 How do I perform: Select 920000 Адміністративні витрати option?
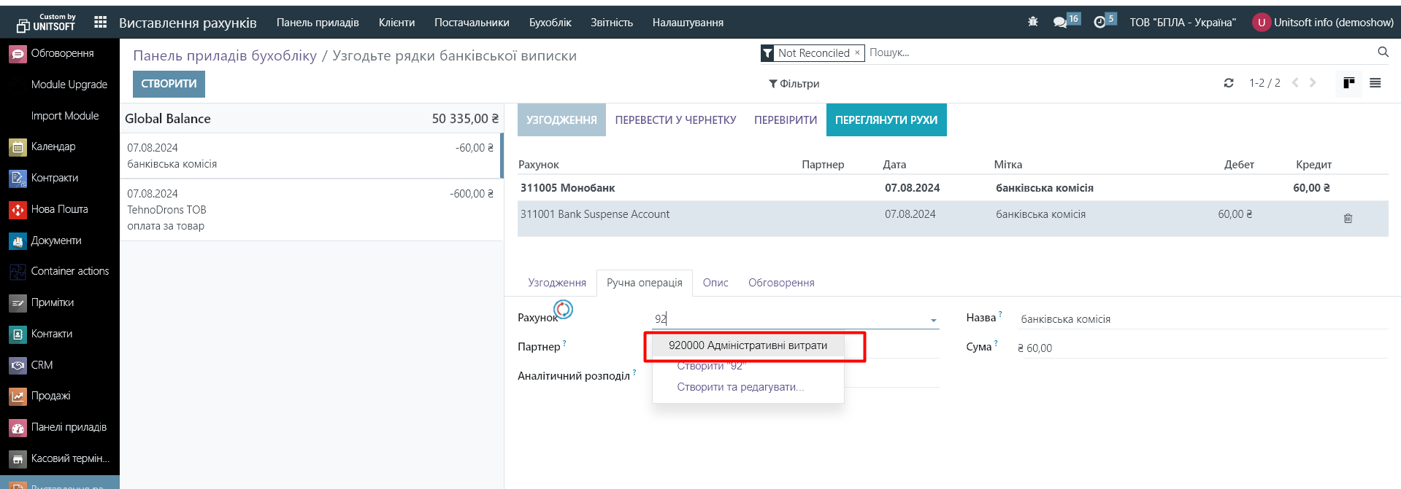pos(748,345)
